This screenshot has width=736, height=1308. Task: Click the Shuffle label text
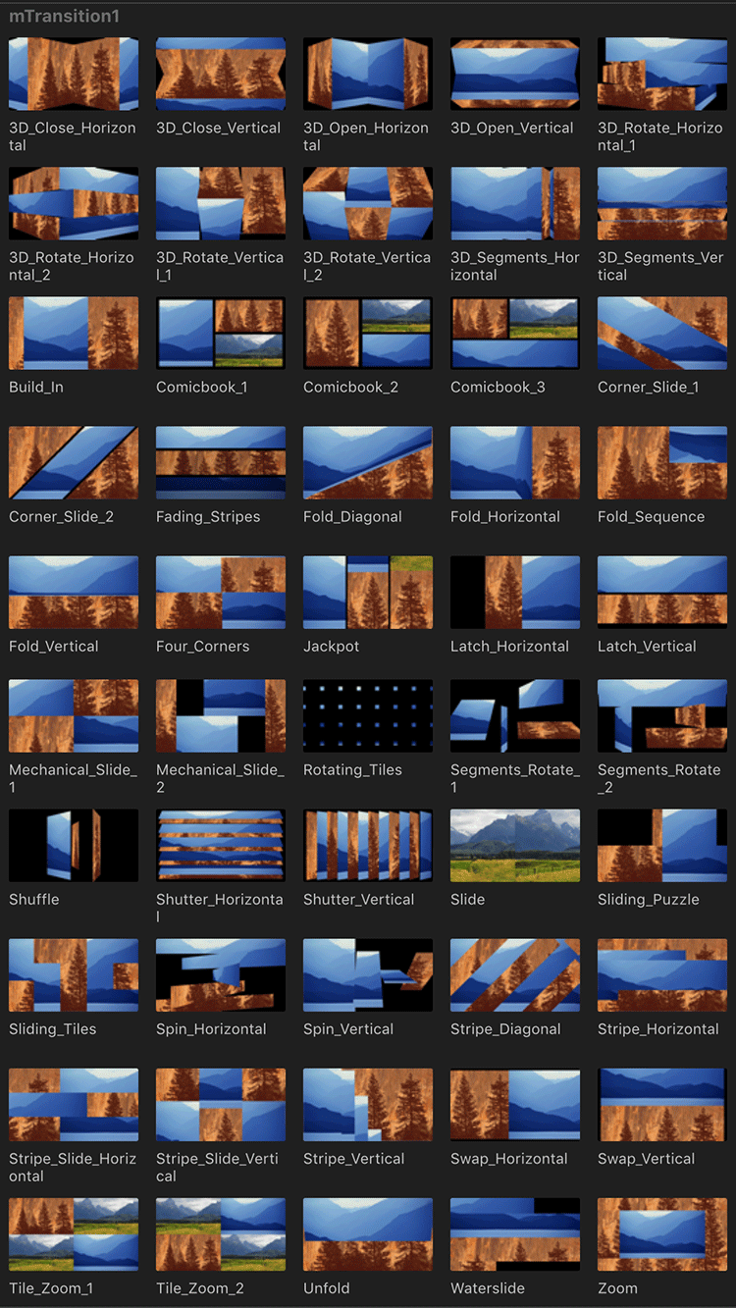pos(34,900)
